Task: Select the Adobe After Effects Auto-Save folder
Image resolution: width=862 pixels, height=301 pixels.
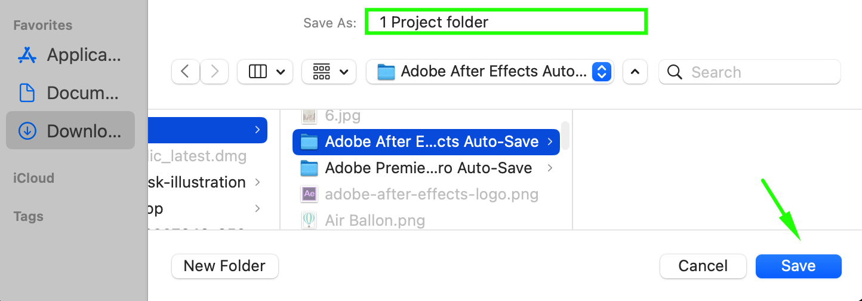Action: coord(426,142)
